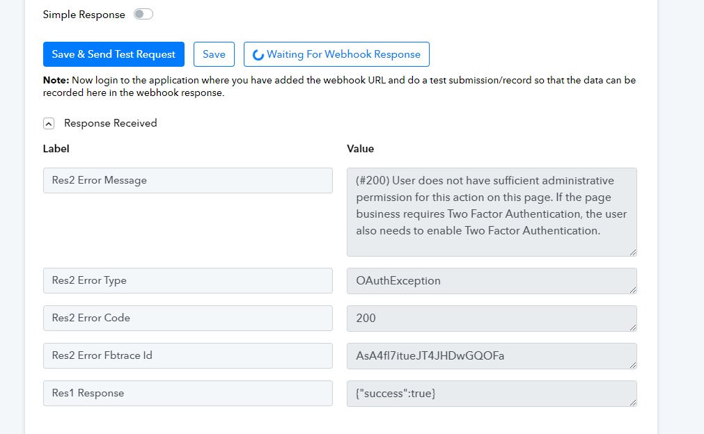Click resize handle of Fbtrace Id value textarea
The image size is (704, 434).
point(633,365)
